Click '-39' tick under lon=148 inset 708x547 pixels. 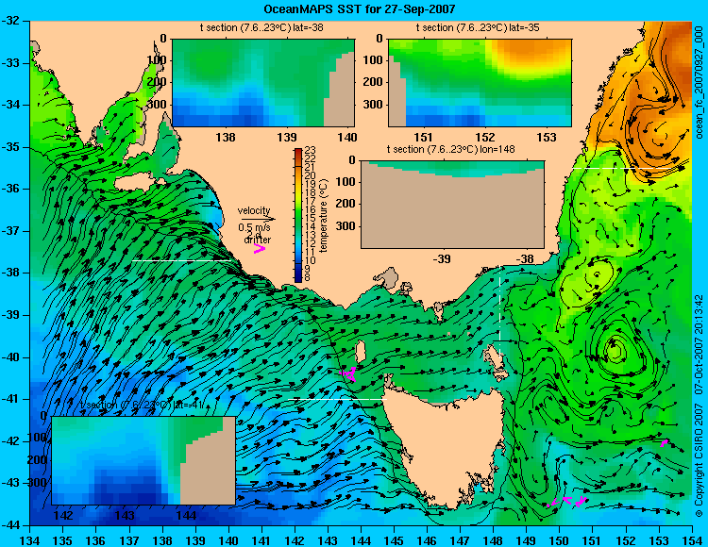tap(442, 258)
